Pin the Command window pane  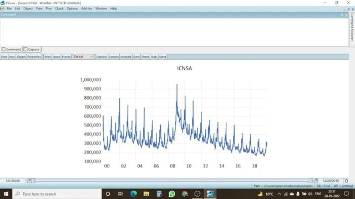point(342,15)
